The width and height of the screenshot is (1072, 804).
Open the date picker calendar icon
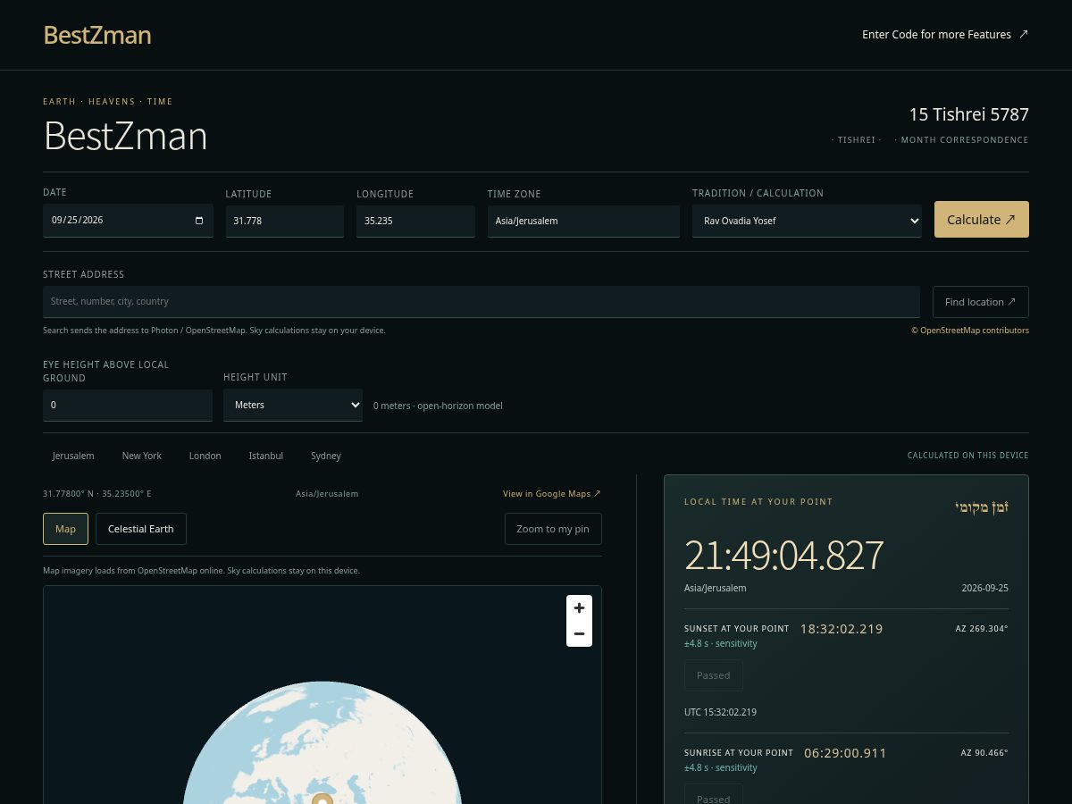coord(198,220)
